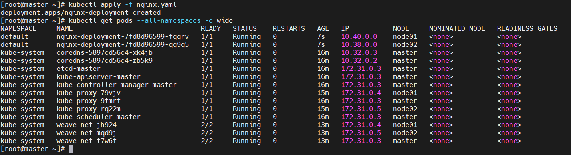Select pod name kube-scheduler-master
571x155 pixels.
(x=99, y=117)
